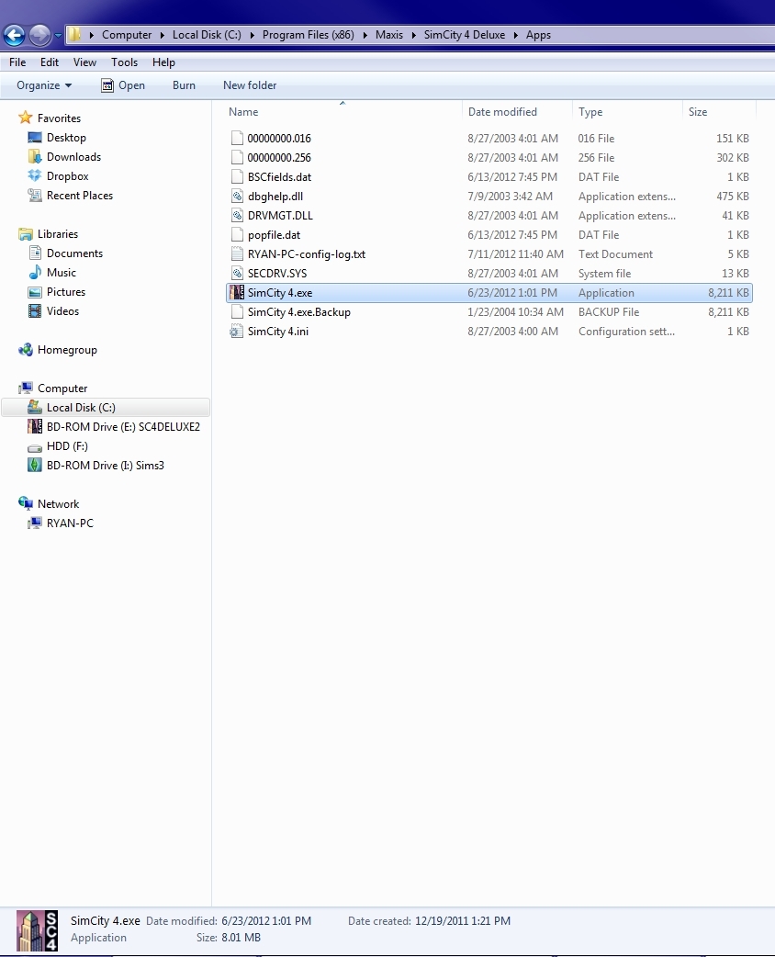775x957 pixels.
Task: Click the Dropbox icon in Favorites
Action: [x=35, y=175]
